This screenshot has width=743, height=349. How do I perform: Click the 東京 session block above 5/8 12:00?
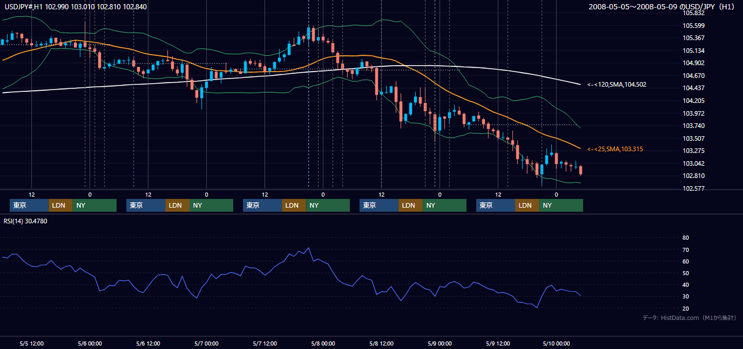(379, 205)
